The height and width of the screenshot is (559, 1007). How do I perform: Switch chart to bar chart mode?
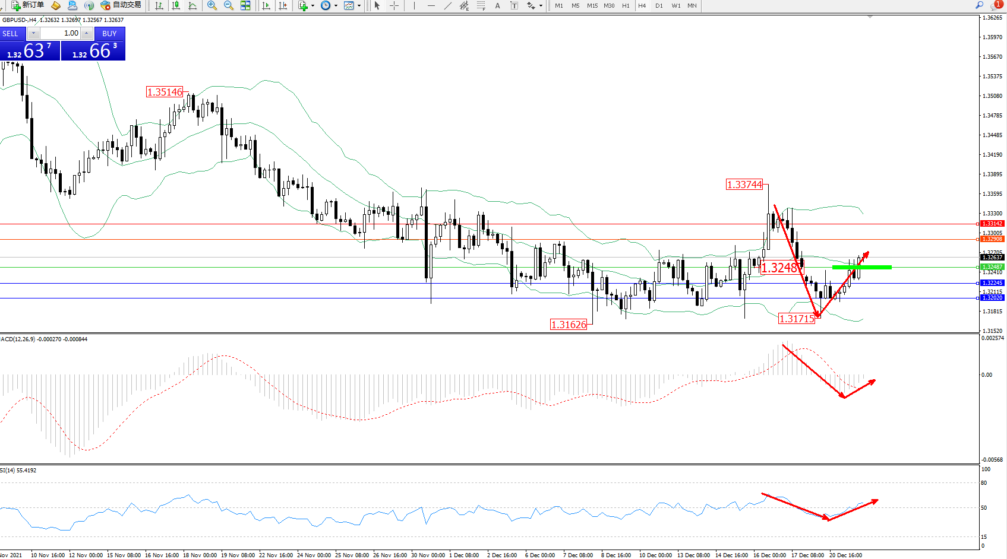click(x=159, y=6)
